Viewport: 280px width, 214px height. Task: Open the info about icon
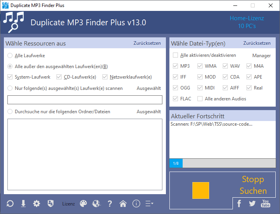[136, 203]
